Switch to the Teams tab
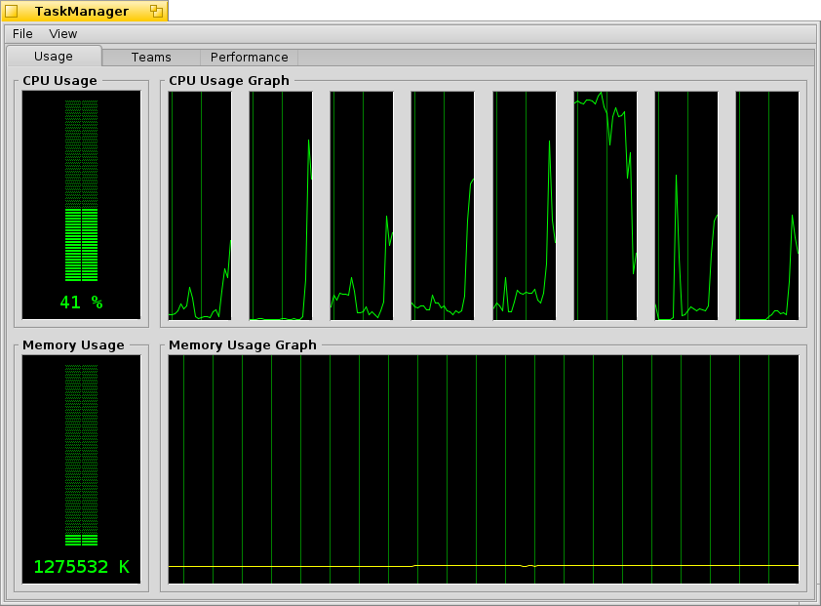Image resolution: width=821 pixels, height=606 pixels. click(x=151, y=58)
